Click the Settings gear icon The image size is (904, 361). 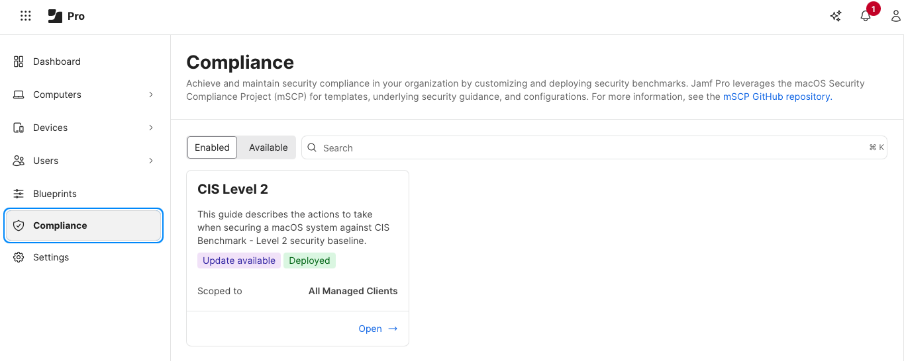click(x=19, y=257)
